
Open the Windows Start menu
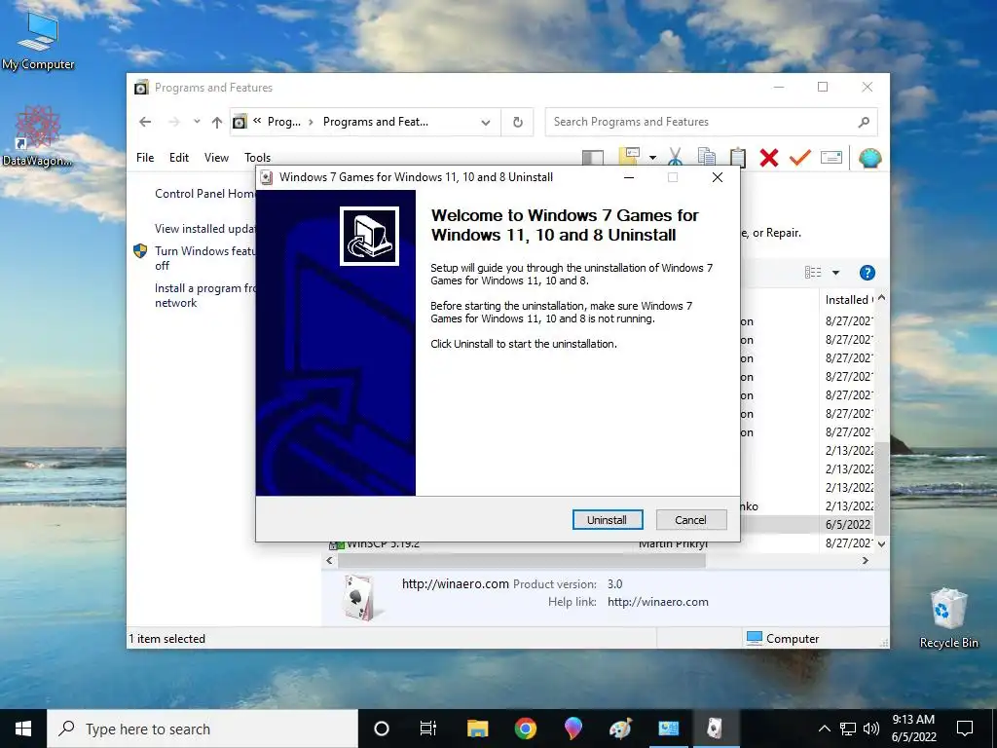(x=23, y=729)
